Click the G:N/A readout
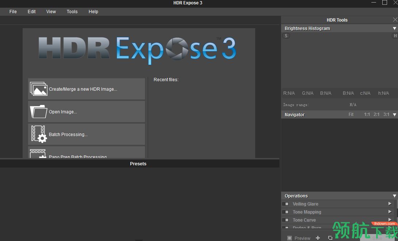Screen dimensions: 398x241 pos(308,93)
